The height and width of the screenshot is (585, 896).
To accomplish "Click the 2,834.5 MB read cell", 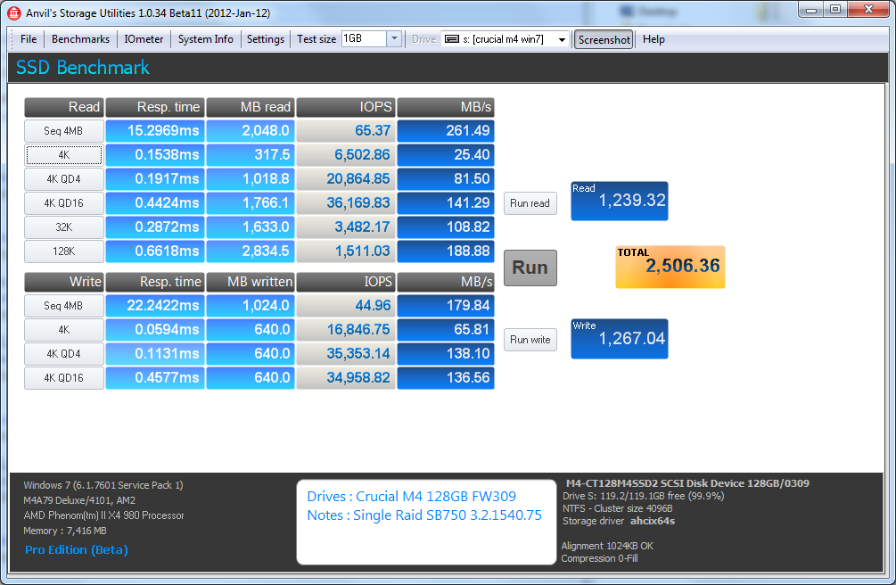I will [251, 251].
